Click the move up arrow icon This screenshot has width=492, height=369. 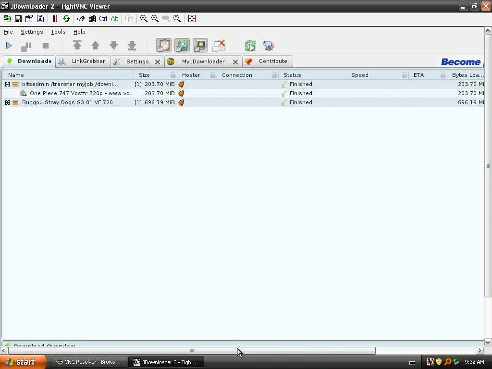[96, 46]
